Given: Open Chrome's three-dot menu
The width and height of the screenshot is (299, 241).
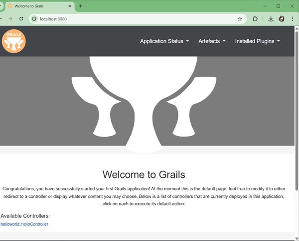Looking at the screenshot, I should tap(292, 19).
